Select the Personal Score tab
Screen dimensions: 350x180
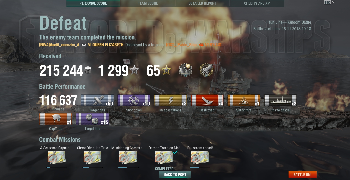[93, 3]
